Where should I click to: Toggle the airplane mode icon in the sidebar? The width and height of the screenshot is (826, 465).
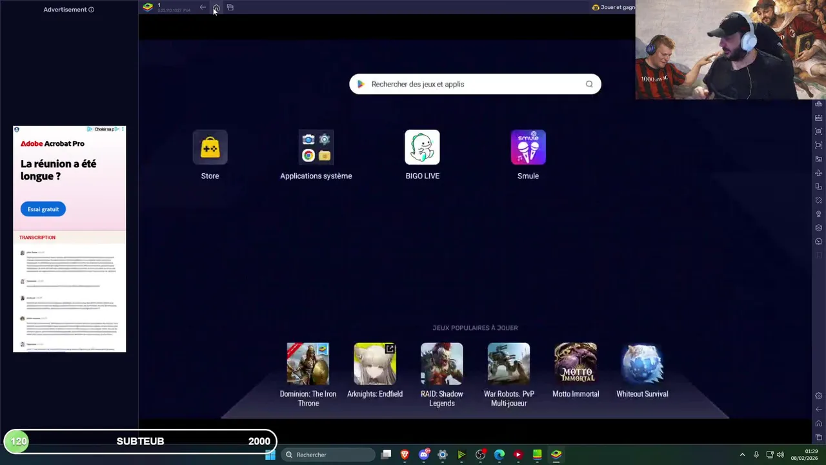(819, 173)
